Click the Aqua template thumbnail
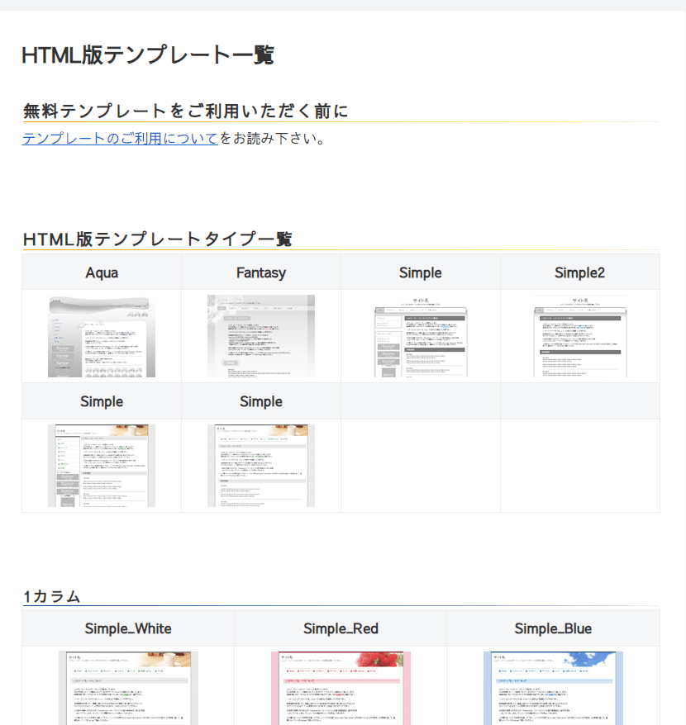The image size is (686, 725). 102,336
